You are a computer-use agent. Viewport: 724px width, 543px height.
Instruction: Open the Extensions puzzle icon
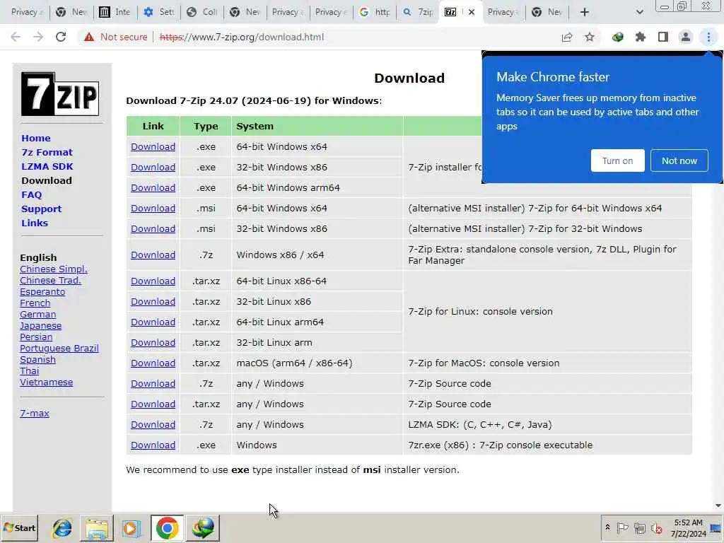click(x=641, y=37)
